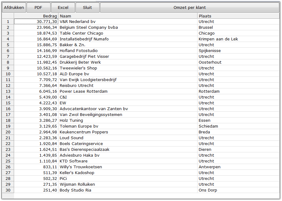Screen dimensions: 282x201
Task: Export to Excel button
Action: (63, 8)
